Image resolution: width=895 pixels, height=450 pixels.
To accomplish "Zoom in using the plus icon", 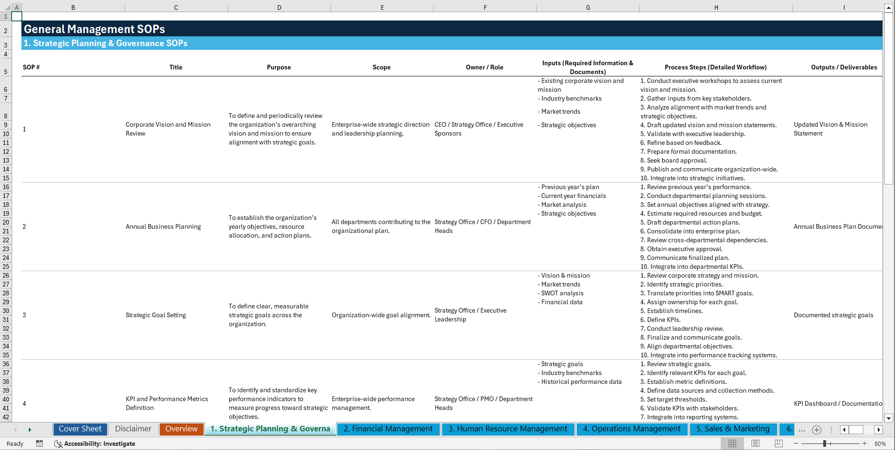I will (865, 443).
